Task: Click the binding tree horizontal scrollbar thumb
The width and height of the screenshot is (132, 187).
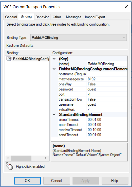Action: [x=21, y=158]
